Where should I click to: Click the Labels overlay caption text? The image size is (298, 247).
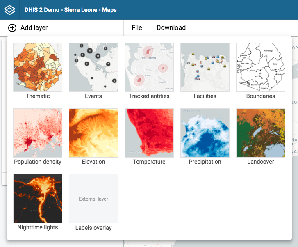(x=93, y=228)
